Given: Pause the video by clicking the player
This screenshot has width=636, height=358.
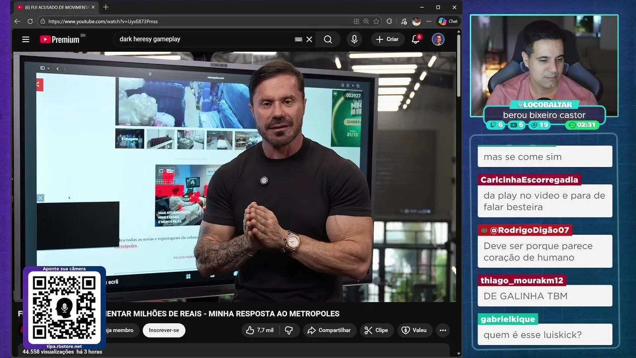Looking at the screenshot, I should click(234, 177).
